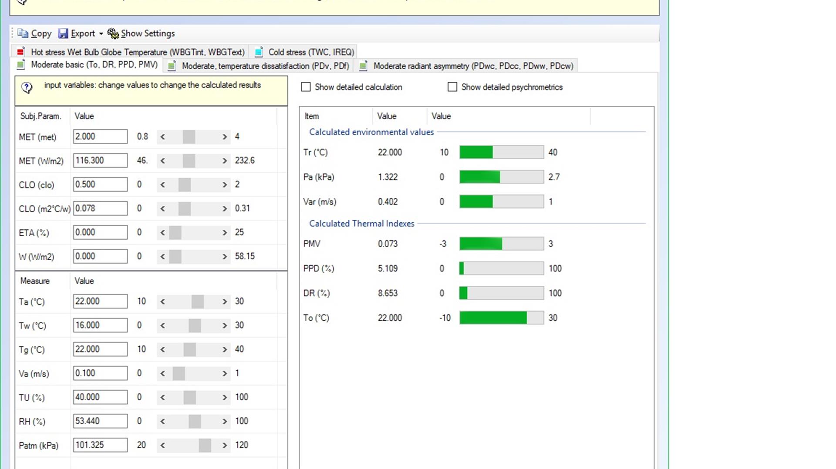This screenshot has height=469, width=836.
Task: Decrease Patm (kPa) with left arrow
Action: coord(163,445)
